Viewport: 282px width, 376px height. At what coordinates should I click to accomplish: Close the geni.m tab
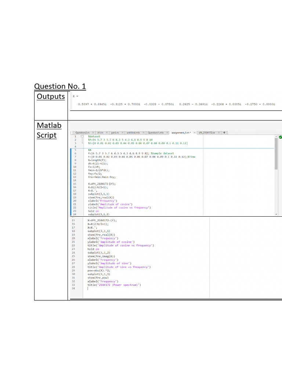[122, 133]
